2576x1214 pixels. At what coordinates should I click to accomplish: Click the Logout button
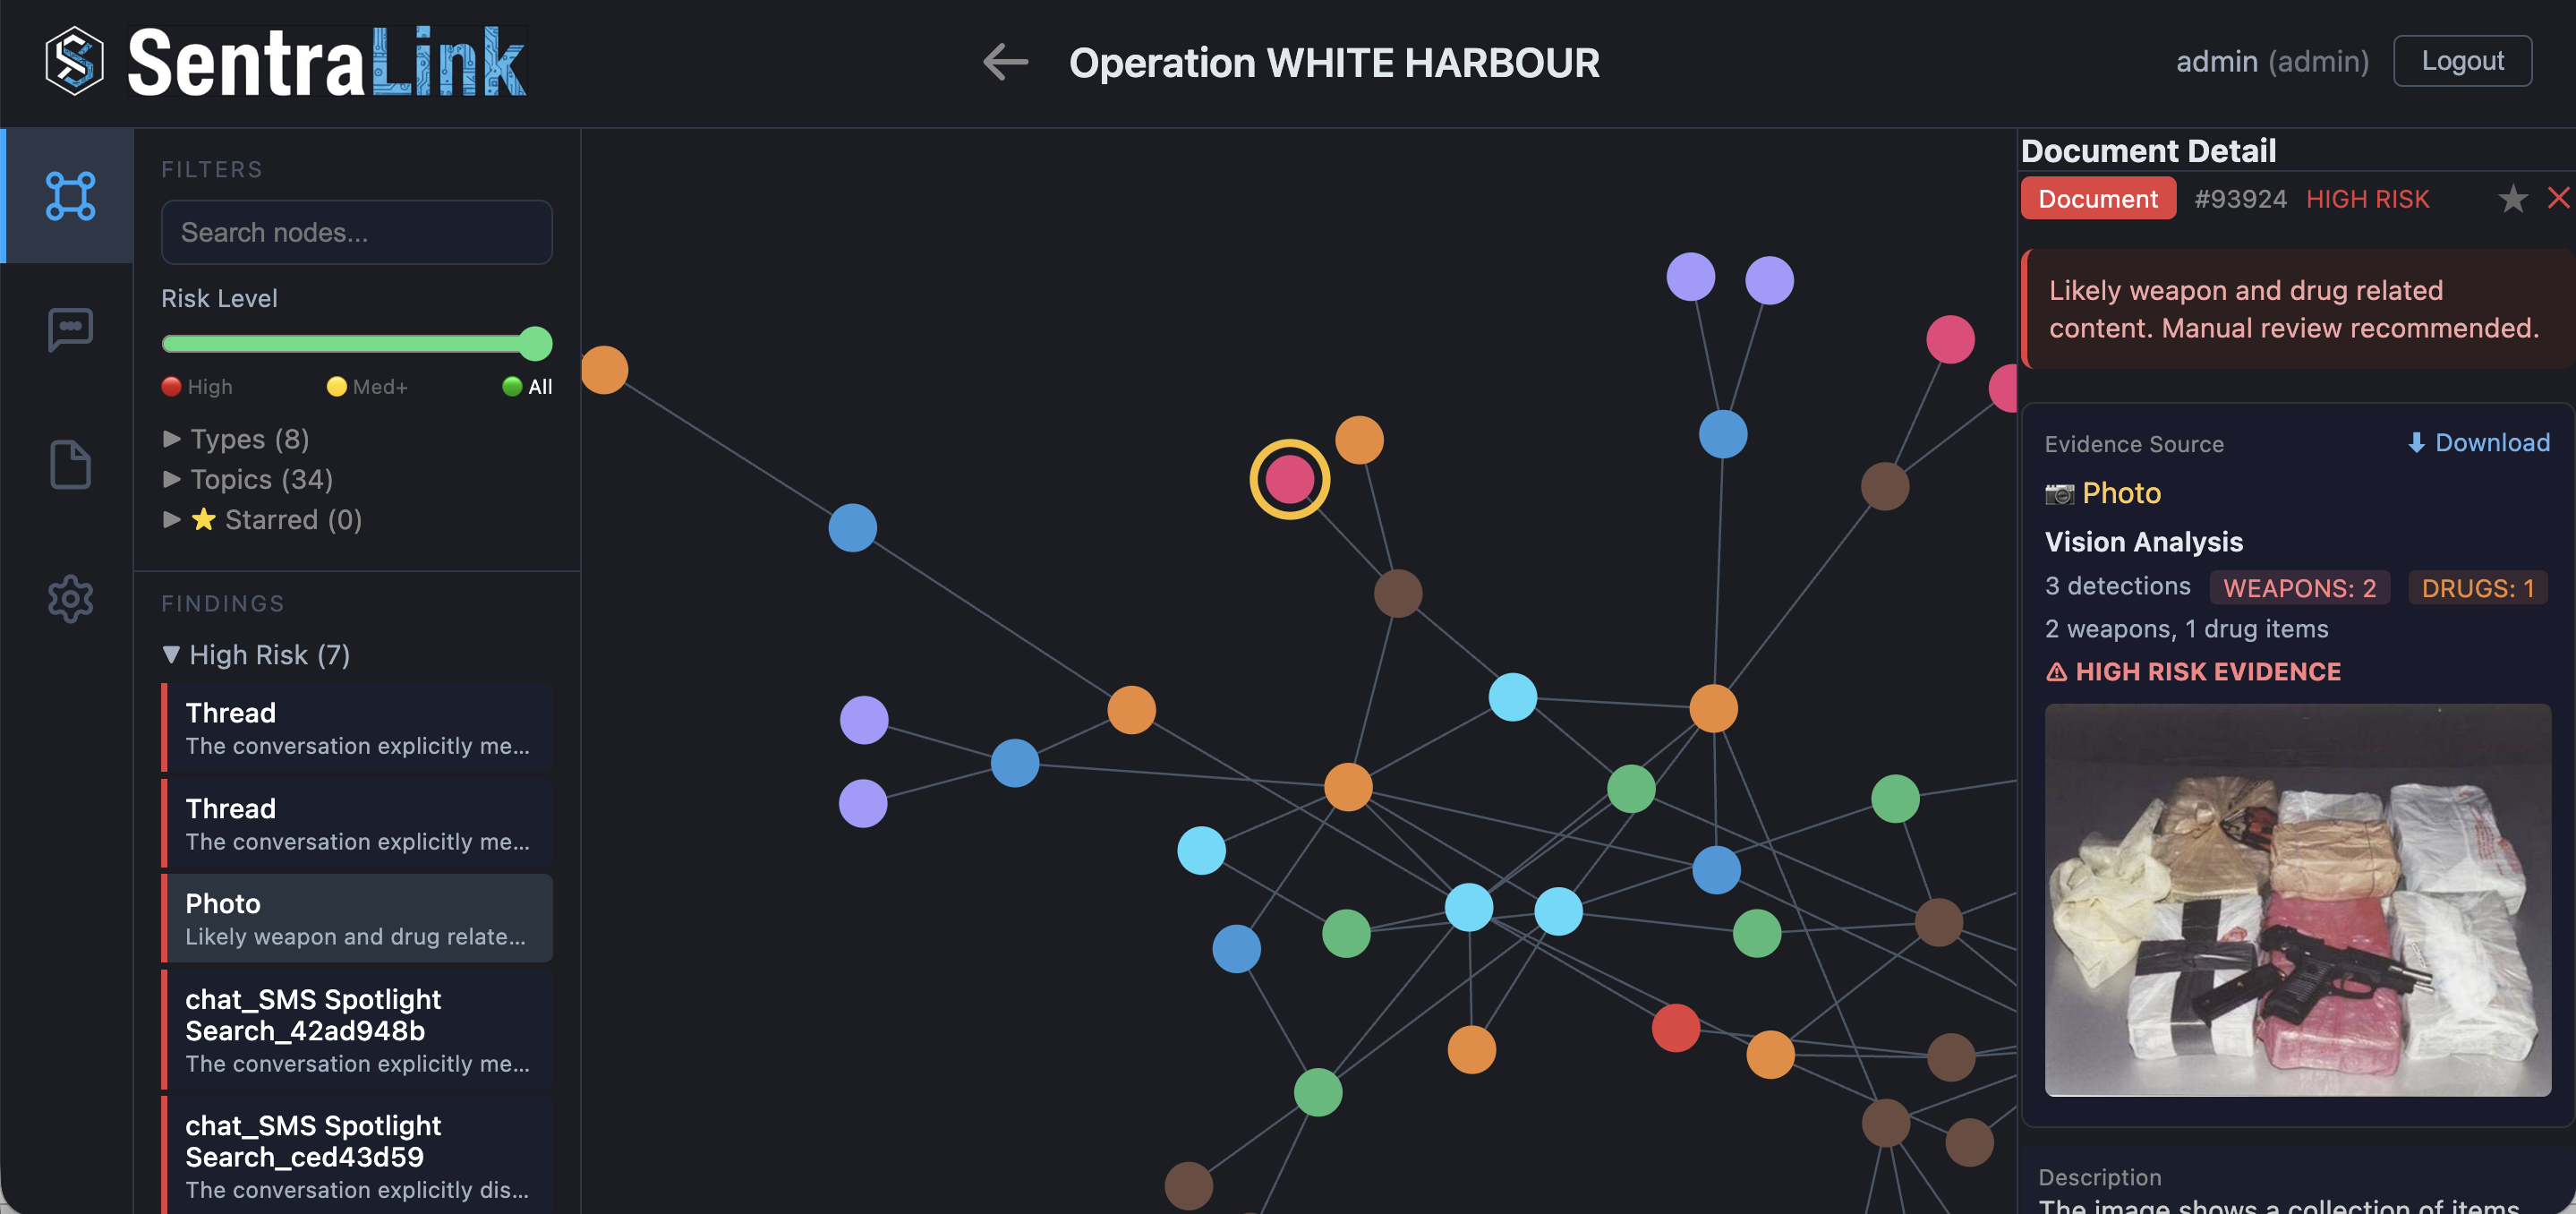(2462, 60)
